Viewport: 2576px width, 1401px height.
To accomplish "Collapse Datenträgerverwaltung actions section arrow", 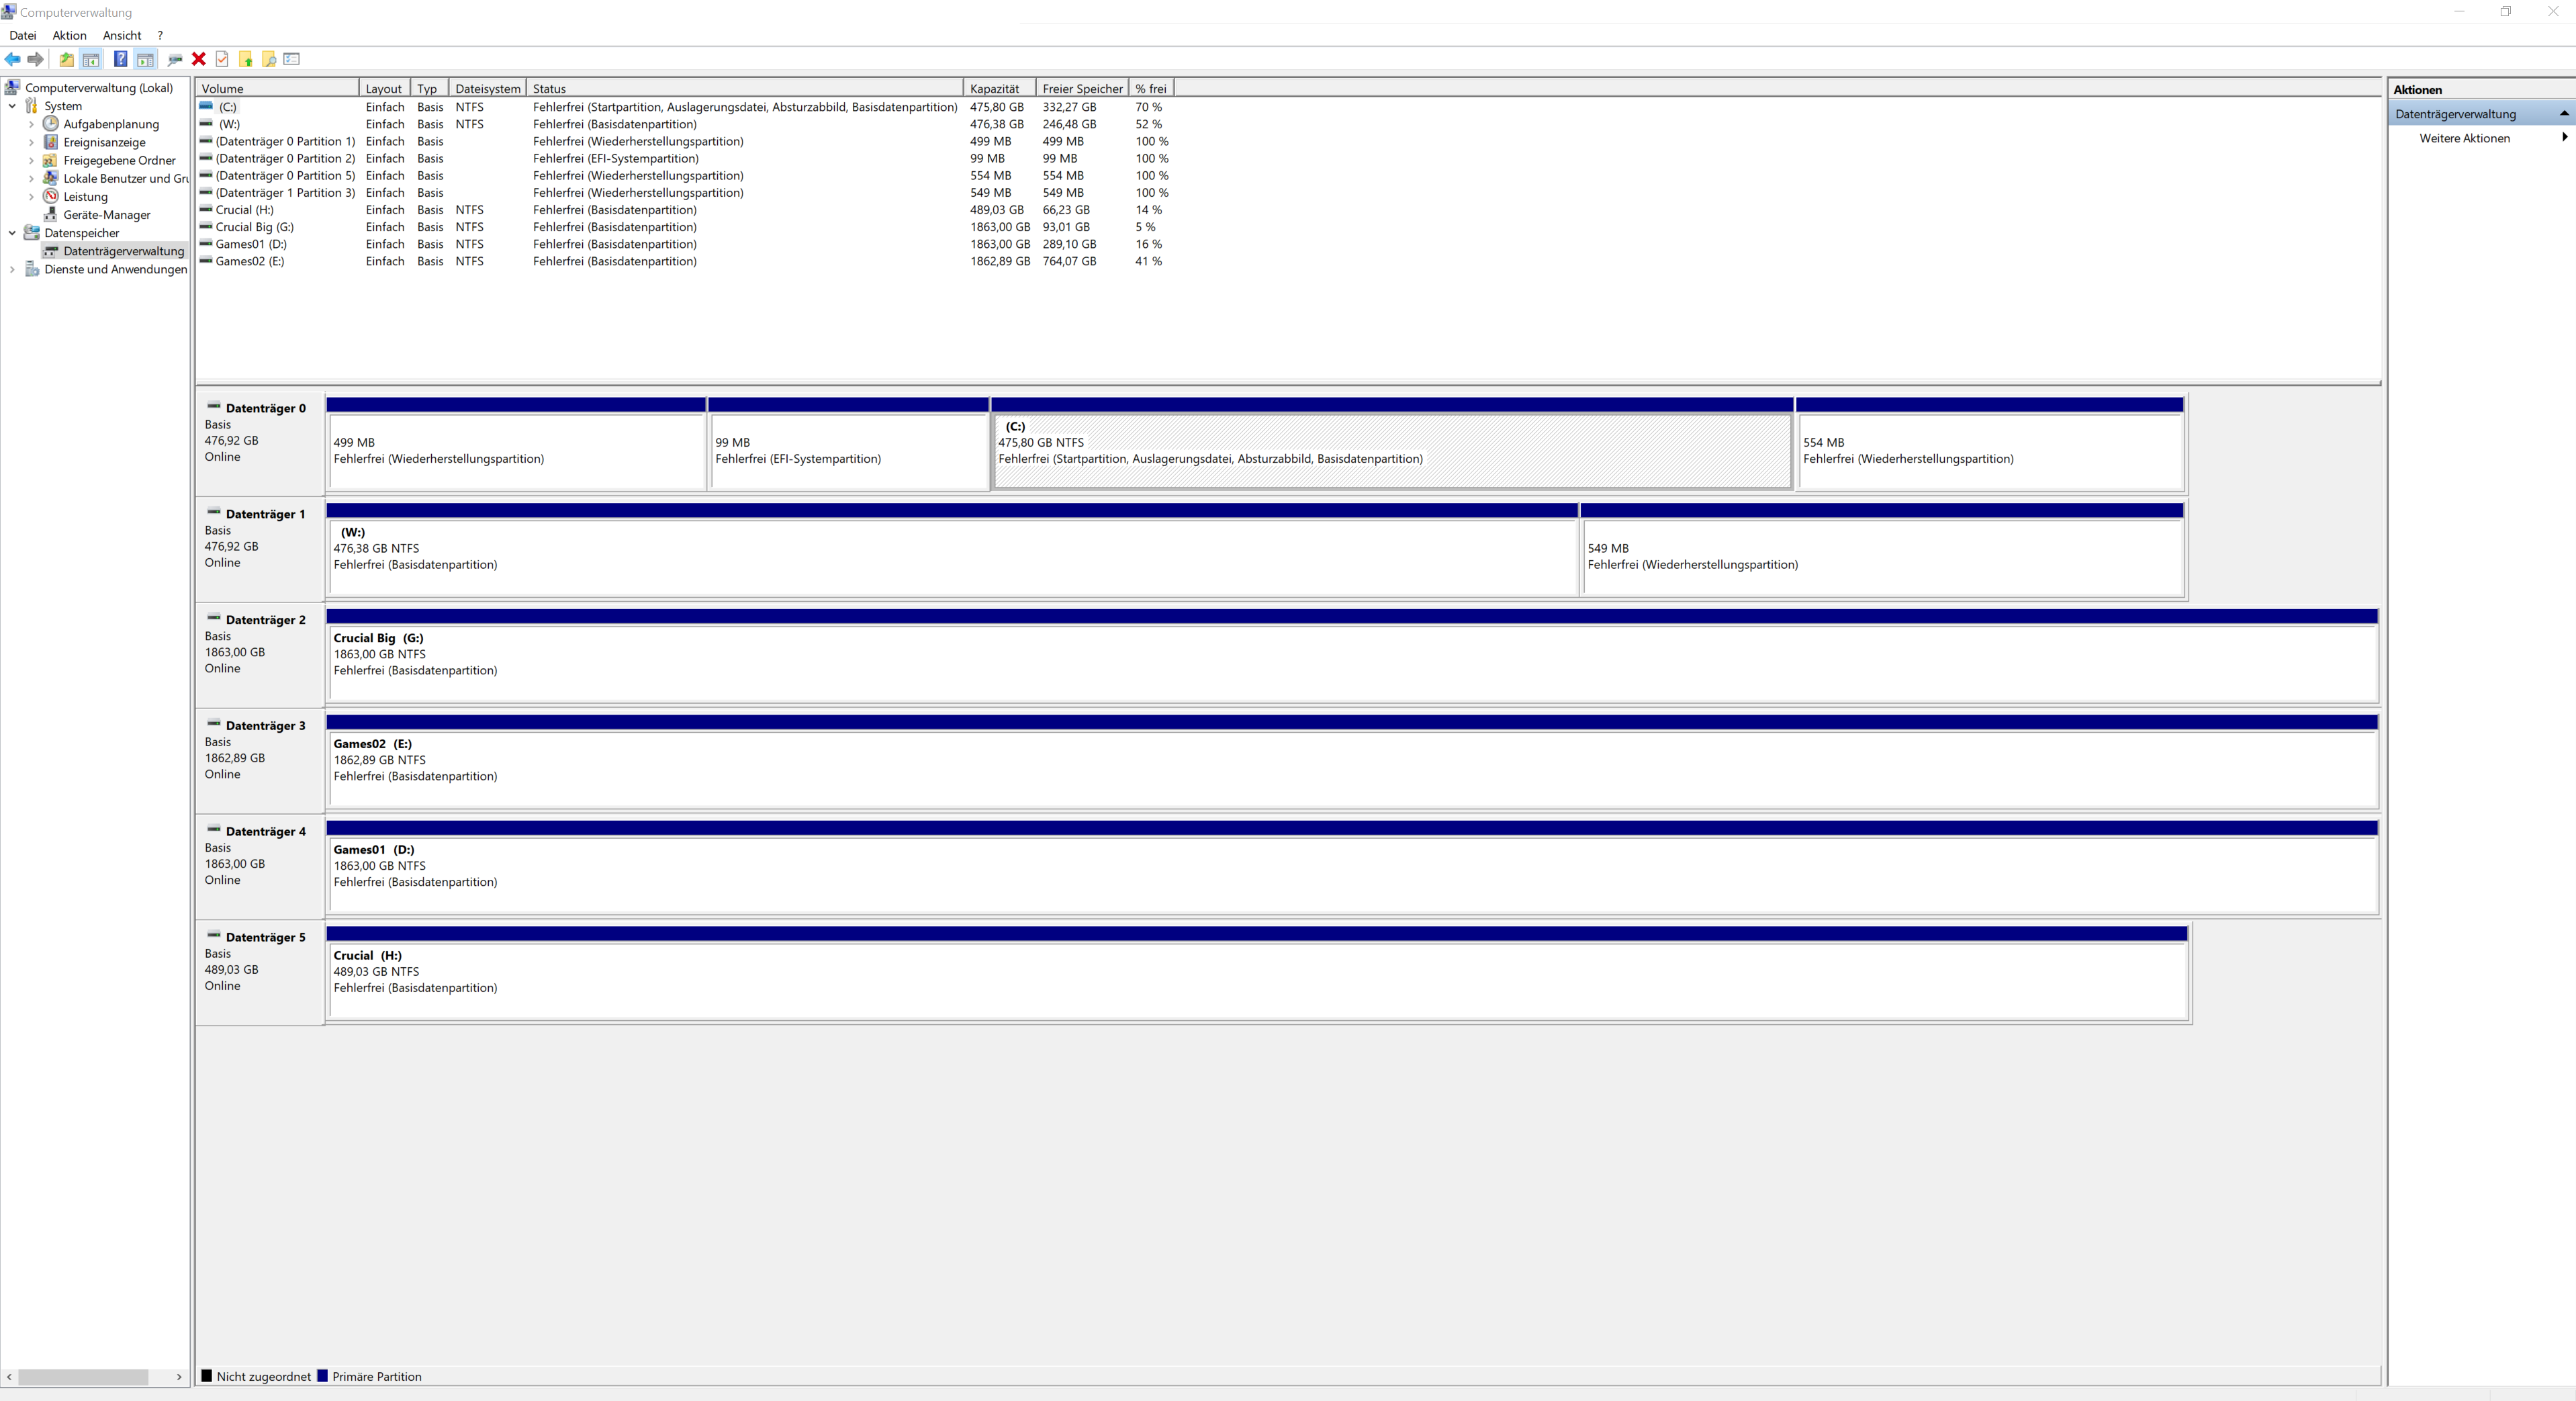I will 2564,114.
